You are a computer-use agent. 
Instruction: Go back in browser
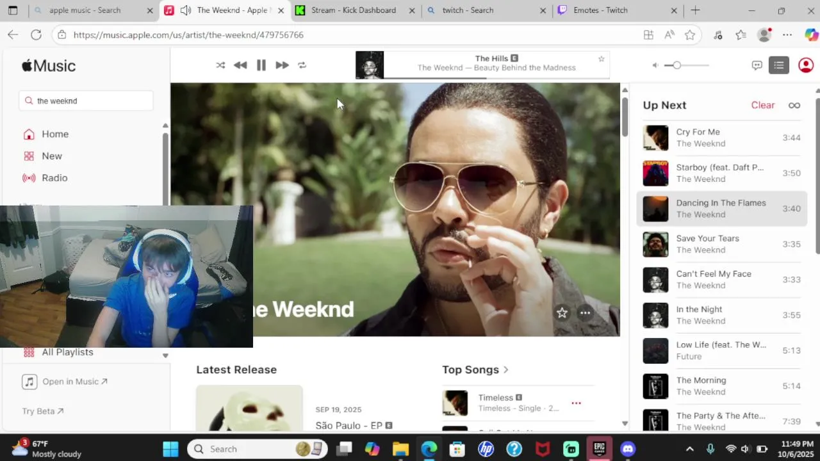coord(13,35)
